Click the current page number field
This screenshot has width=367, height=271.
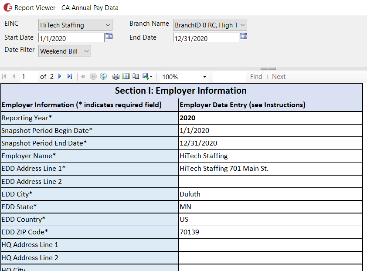pos(28,77)
